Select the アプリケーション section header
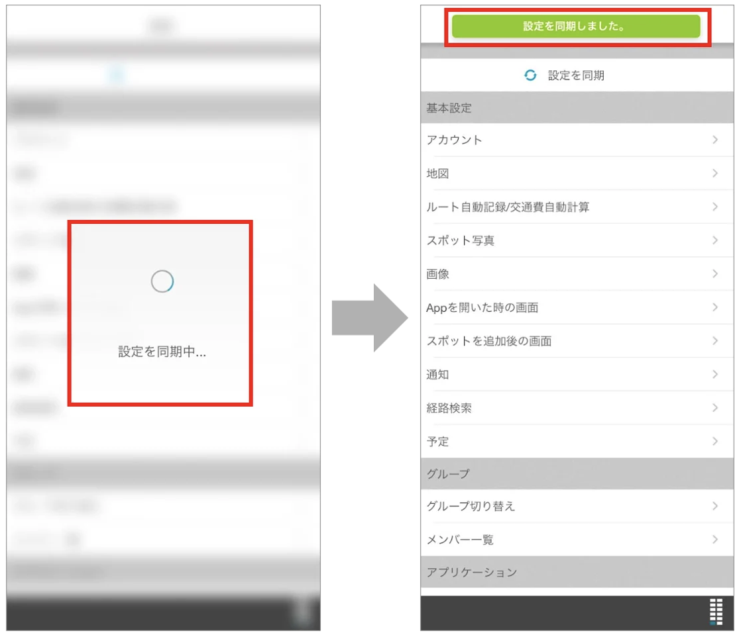 (577, 572)
